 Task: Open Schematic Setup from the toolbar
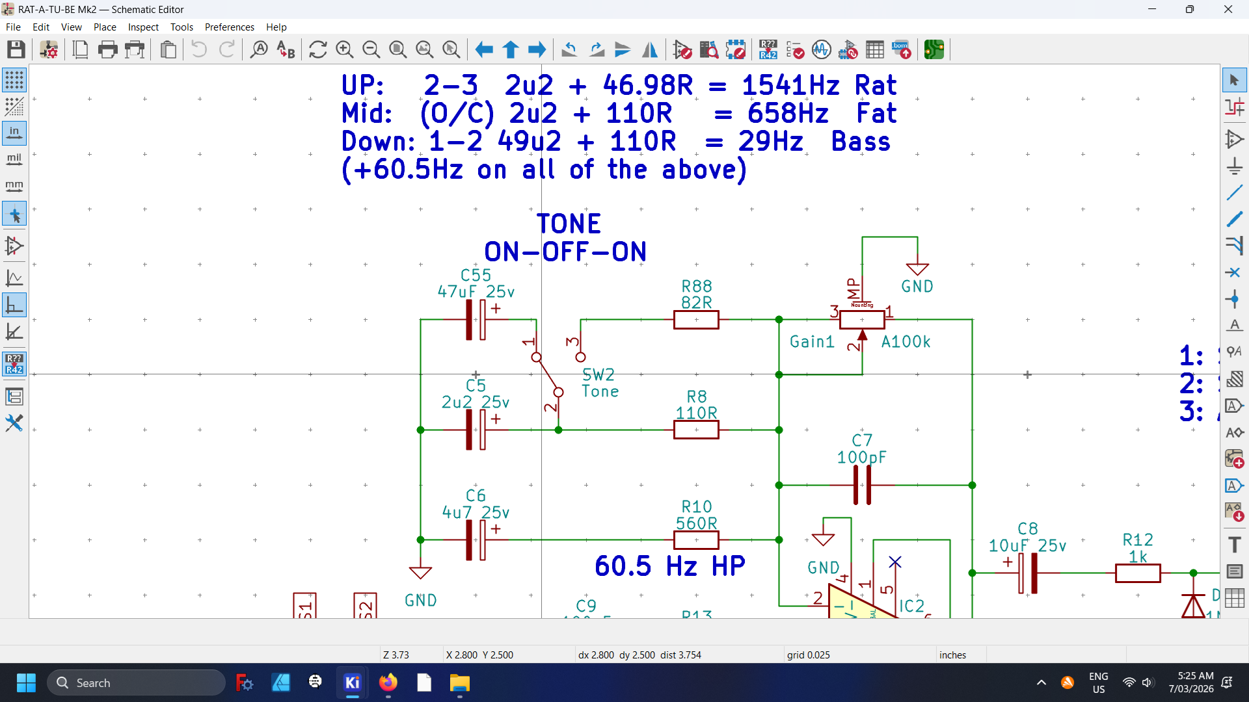(49, 49)
